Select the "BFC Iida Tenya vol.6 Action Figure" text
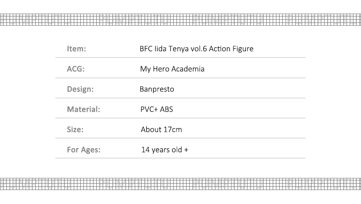This screenshot has width=361, height=204. pos(197,49)
